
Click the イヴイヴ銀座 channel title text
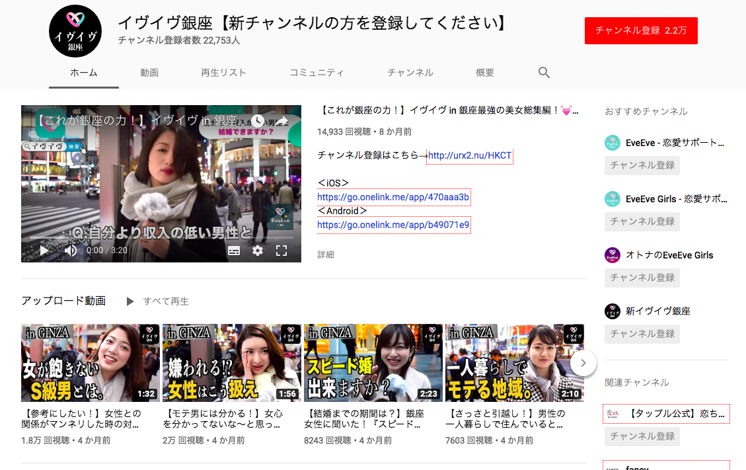312,23
